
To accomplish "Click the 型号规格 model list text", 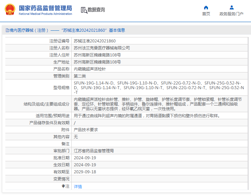I will (x=159, y=87).
